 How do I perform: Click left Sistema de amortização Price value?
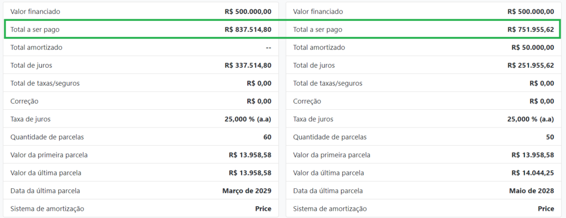coord(264,209)
